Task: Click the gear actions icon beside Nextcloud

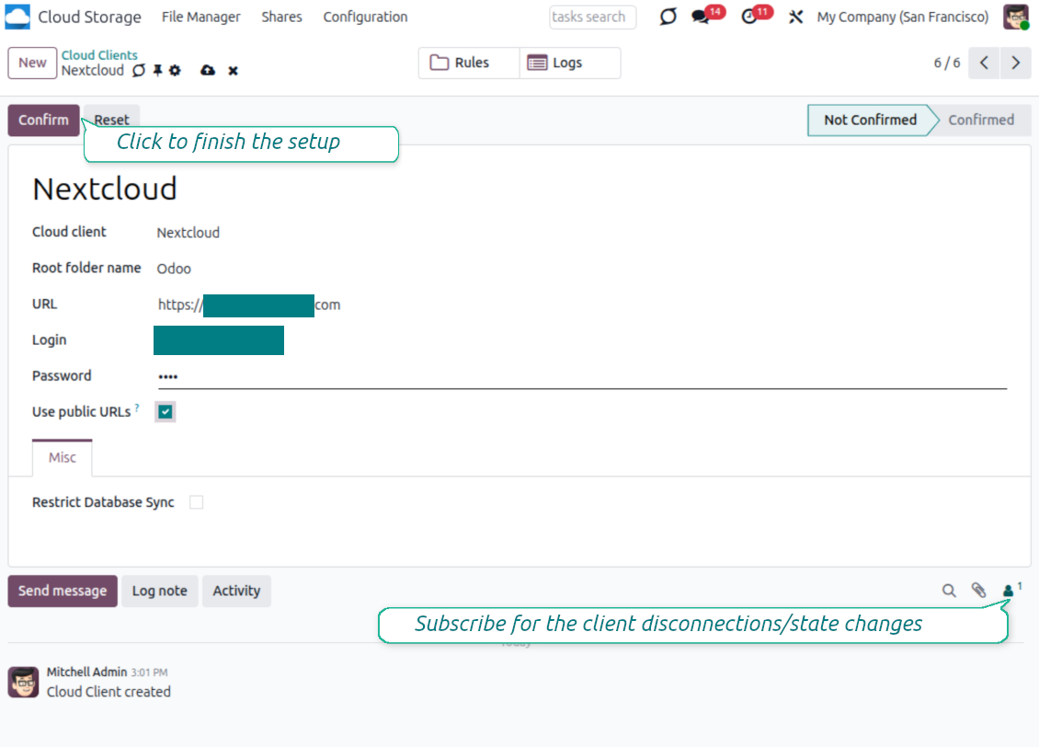Action: [x=175, y=71]
